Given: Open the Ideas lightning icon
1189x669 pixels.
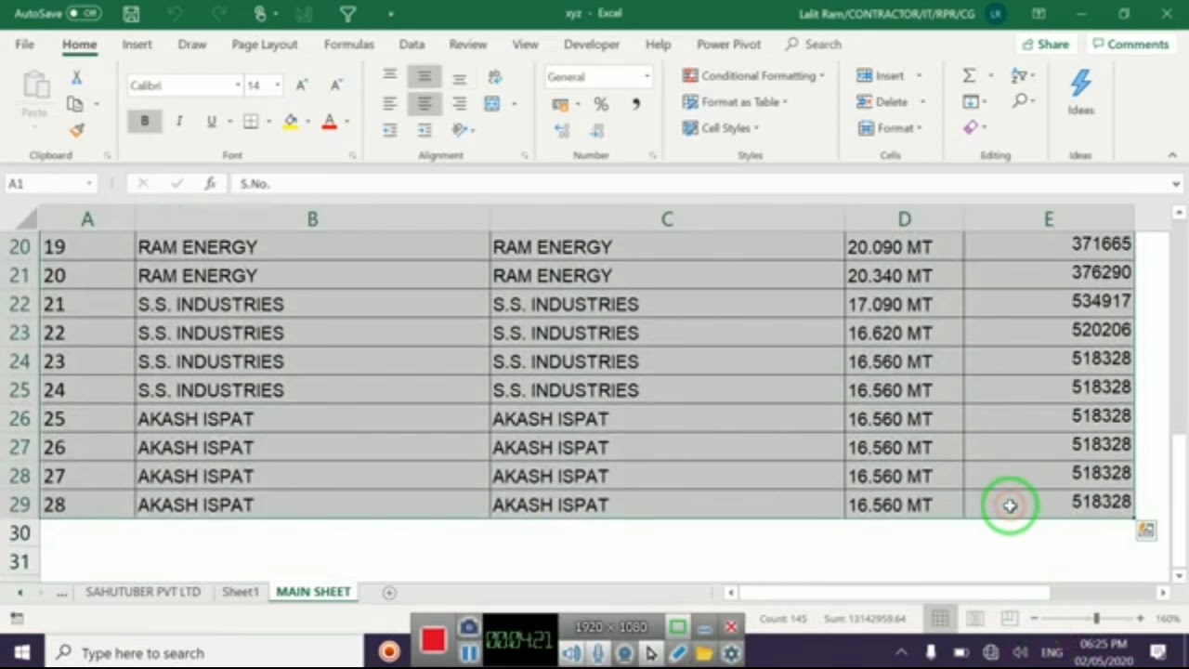Looking at the screenshot, I should coord(1080,90).
